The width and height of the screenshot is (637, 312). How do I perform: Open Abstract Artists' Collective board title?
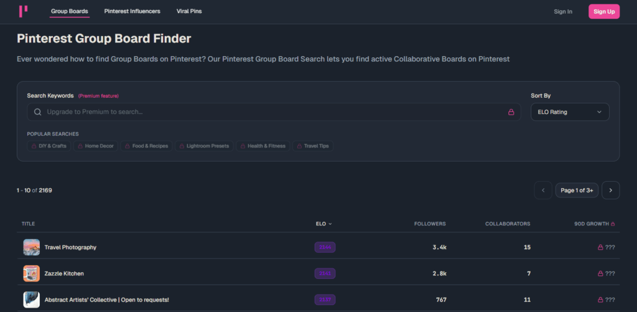[106, 300]
